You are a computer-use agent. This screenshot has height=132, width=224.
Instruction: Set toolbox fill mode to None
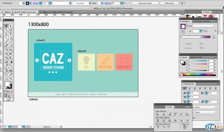(x=11, y=92)
